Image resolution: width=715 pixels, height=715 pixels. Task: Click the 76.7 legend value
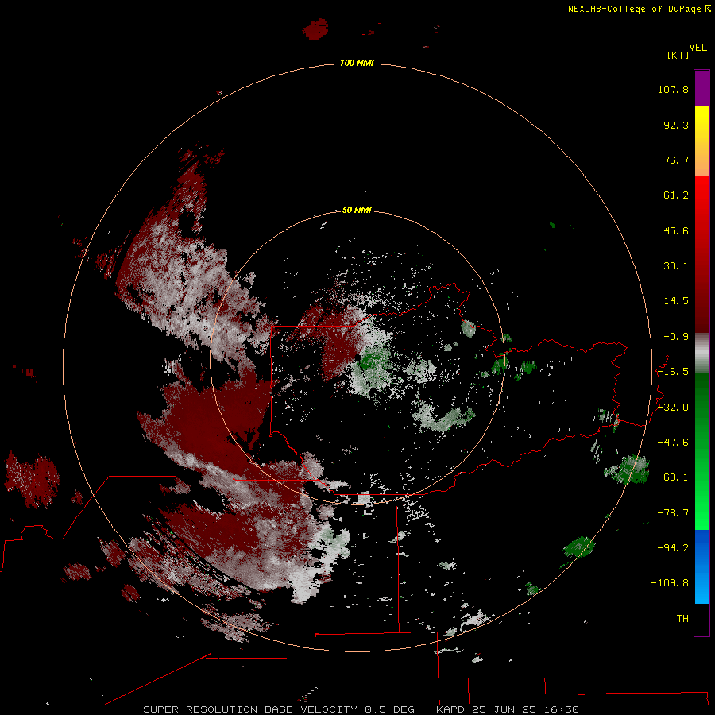pos(676,160)
